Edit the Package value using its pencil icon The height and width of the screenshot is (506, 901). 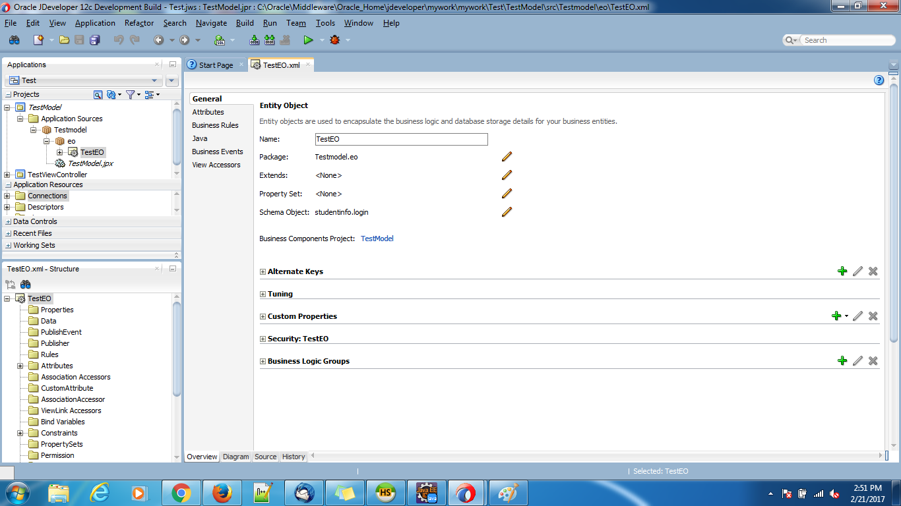point(506,157)
